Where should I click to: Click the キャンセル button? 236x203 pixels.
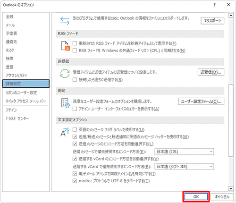[222, 197]
